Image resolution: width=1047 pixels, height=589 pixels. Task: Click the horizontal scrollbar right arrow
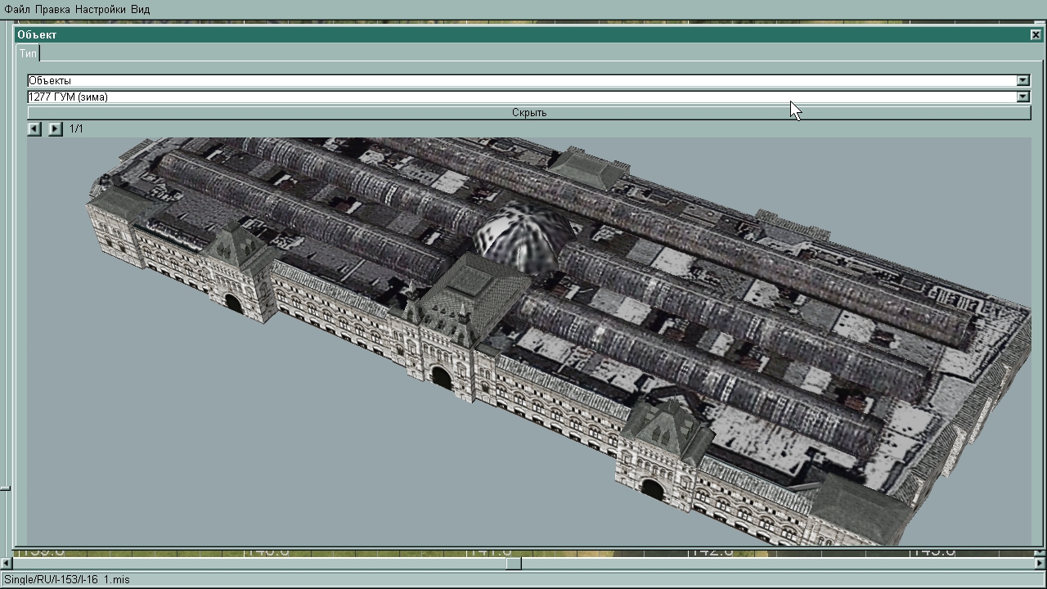(1040, 563)
